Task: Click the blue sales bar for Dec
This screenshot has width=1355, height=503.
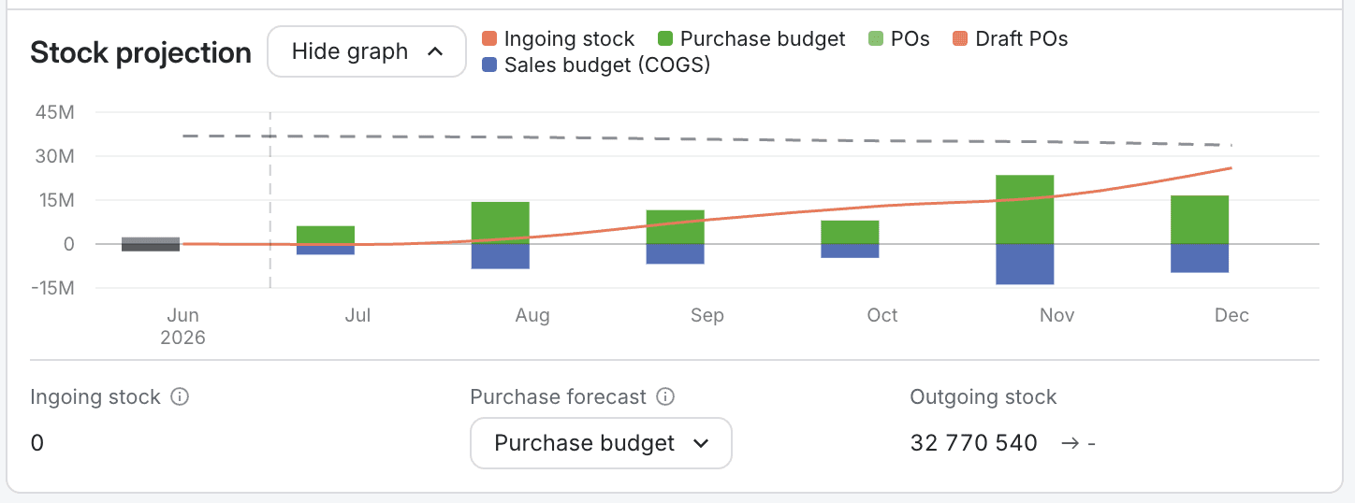Action: 1200,258
